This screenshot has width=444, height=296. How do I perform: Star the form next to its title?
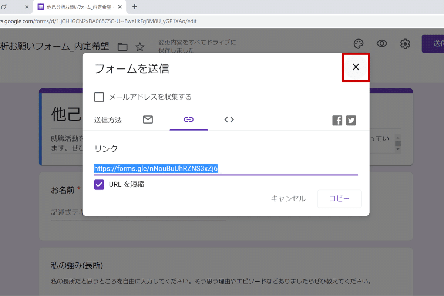pos(139,47)
